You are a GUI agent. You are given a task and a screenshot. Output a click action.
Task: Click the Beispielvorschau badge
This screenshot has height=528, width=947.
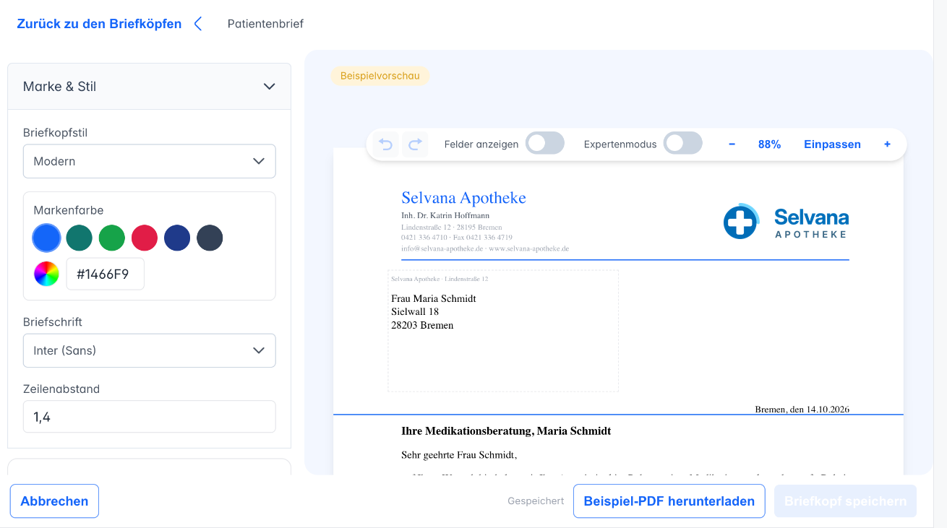click(380, 76)
